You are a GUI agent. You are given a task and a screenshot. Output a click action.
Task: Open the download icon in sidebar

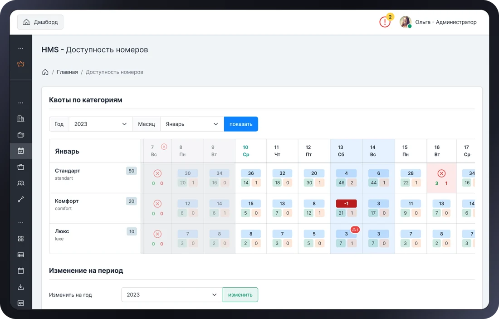21,287
